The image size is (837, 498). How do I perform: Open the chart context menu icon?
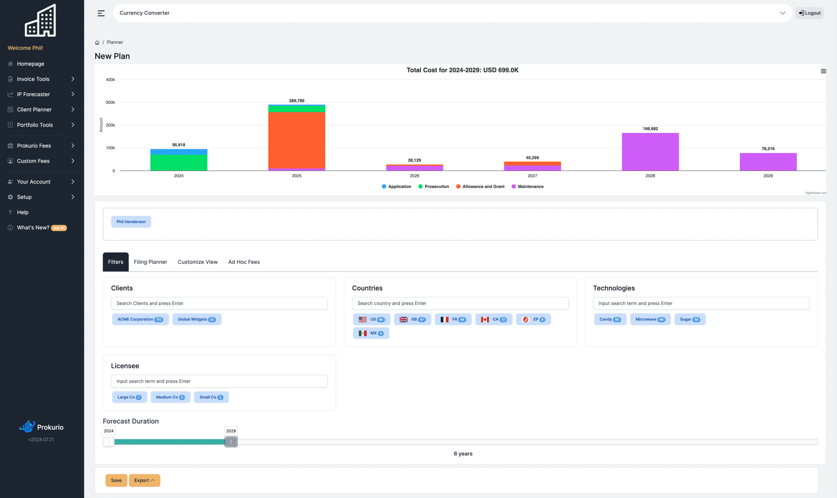pos(823,71)
